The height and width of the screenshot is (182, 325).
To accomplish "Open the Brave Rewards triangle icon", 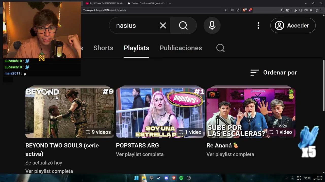I will [250, 10].
